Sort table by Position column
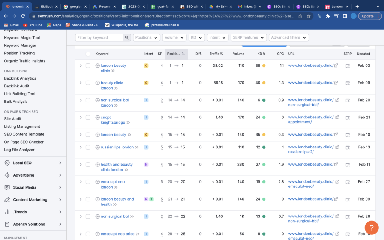The width and height of the screenshot is (384, 240). pos(176,54)
